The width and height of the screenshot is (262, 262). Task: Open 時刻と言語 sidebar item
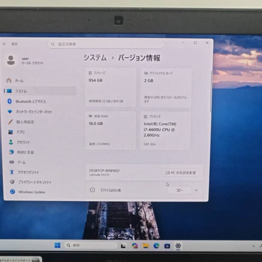[40, 152]
